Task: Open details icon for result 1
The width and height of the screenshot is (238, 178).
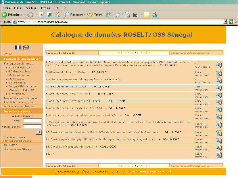Action: (219, 65)
